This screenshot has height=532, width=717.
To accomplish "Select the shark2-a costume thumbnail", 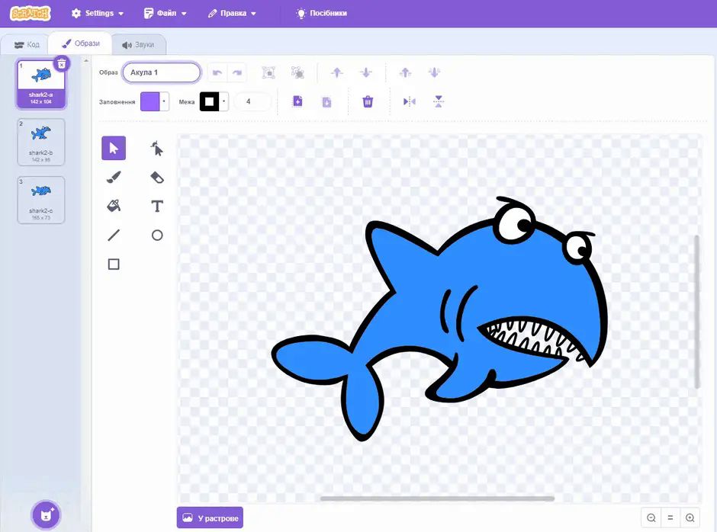I will (41, 84).
